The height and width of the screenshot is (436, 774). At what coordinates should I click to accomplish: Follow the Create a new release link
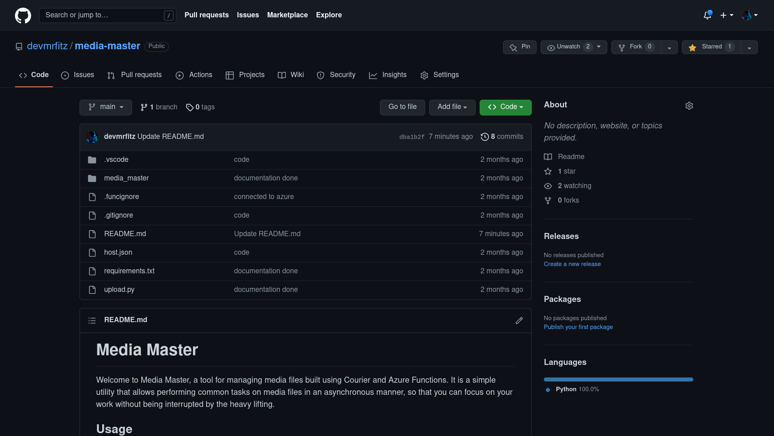coord(572,264)
